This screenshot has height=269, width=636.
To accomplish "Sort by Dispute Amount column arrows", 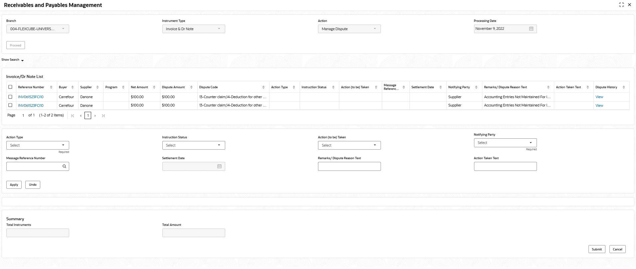I will tap(191, 87).
